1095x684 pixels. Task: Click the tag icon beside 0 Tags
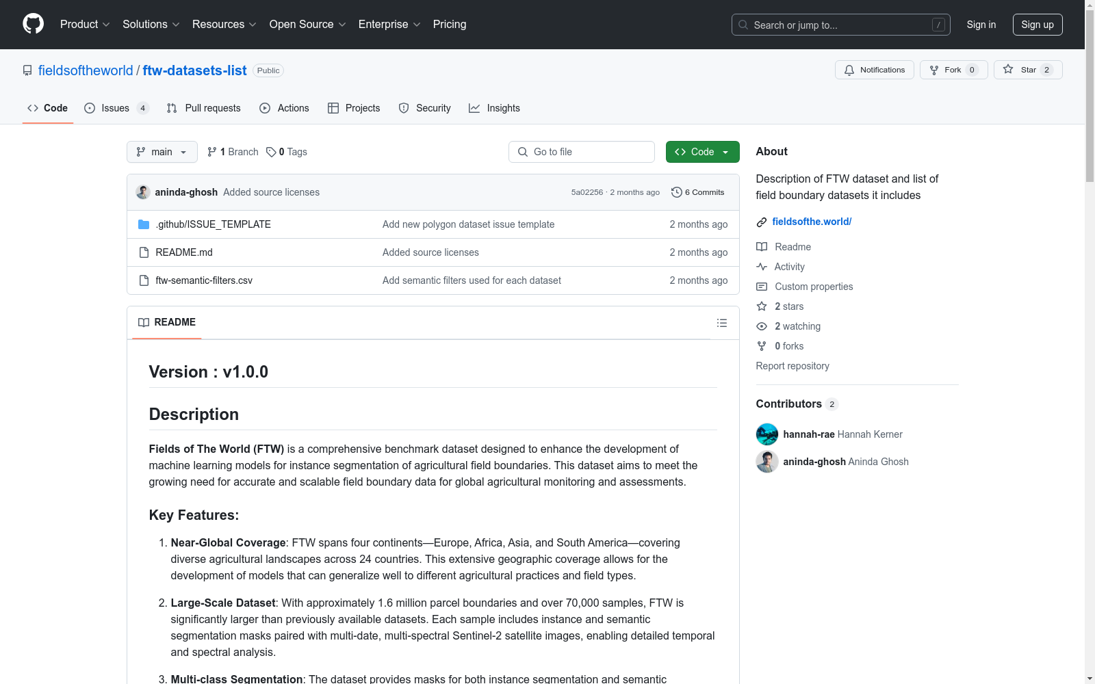click(x=271, y=152)
